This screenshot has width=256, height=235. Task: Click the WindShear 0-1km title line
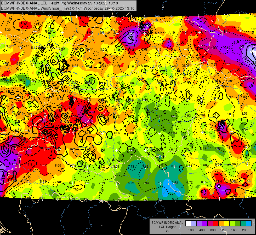click(x=67, y=8)
